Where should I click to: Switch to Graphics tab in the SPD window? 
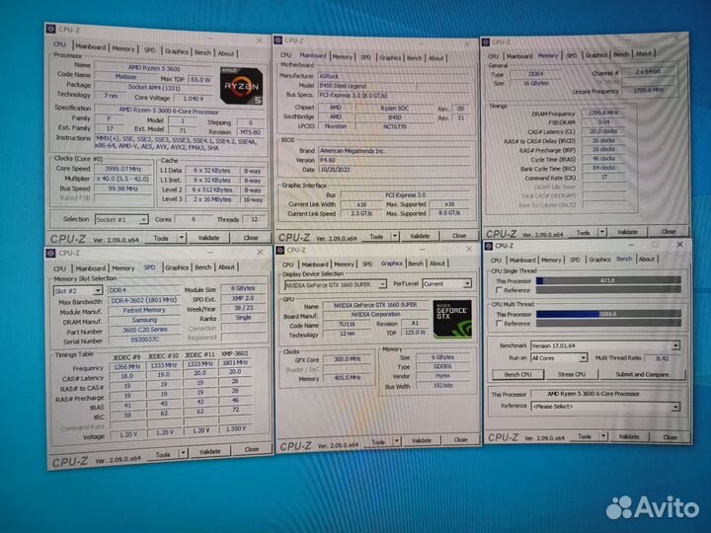[177, 267]
